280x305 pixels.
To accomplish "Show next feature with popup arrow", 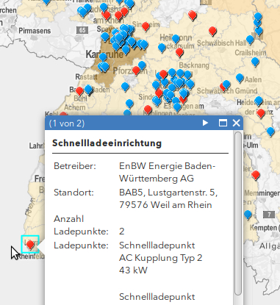I will pos(205,123).
